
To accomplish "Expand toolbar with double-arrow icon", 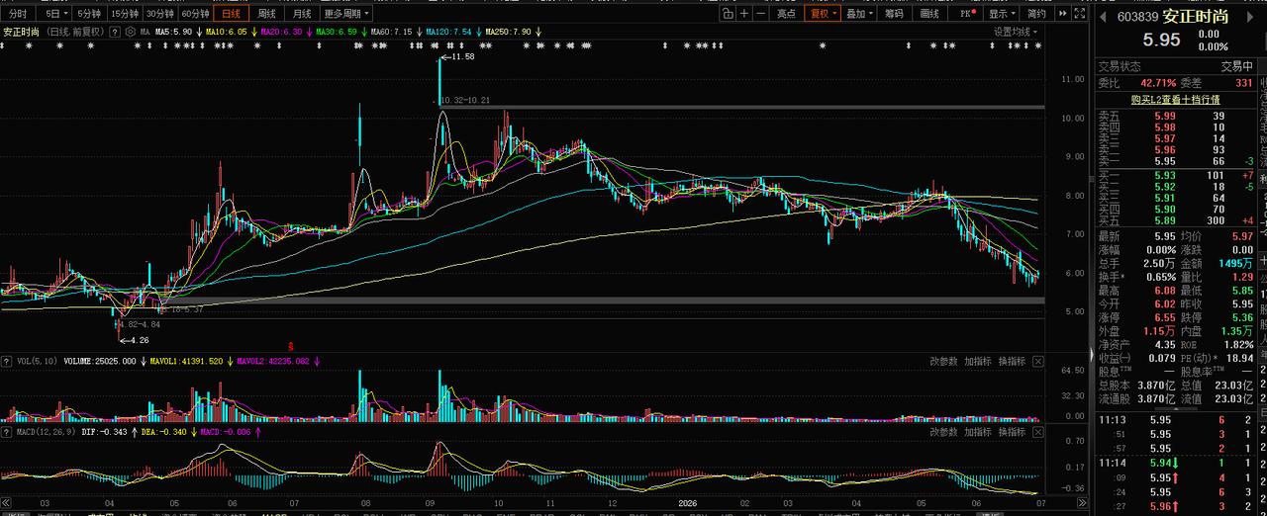I will point(1062,14).
